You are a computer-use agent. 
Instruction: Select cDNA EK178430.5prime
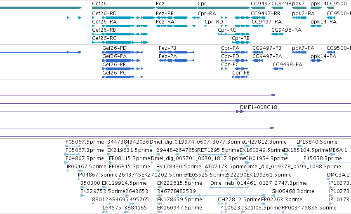[179, 167]
